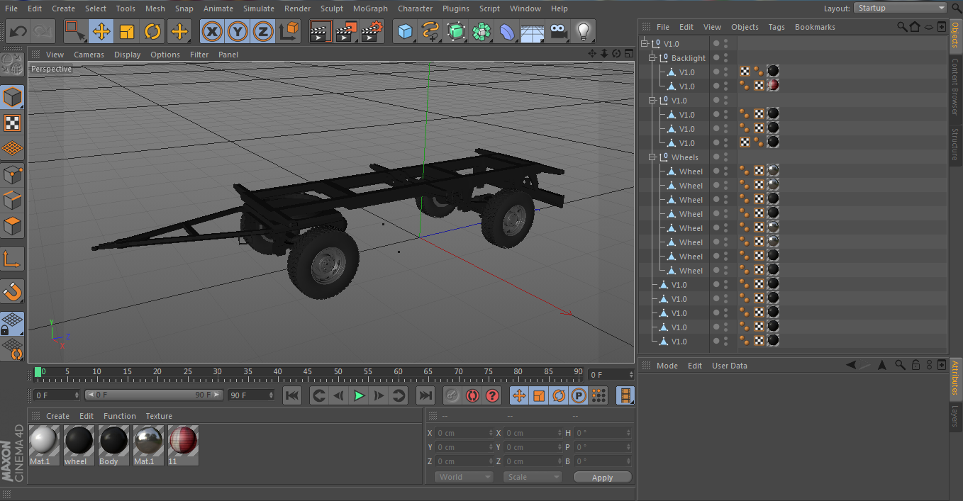The width and height of the screenshot is (963, 501).
Task: Collapse the Backlight group
Action: (x=652, y=58)
